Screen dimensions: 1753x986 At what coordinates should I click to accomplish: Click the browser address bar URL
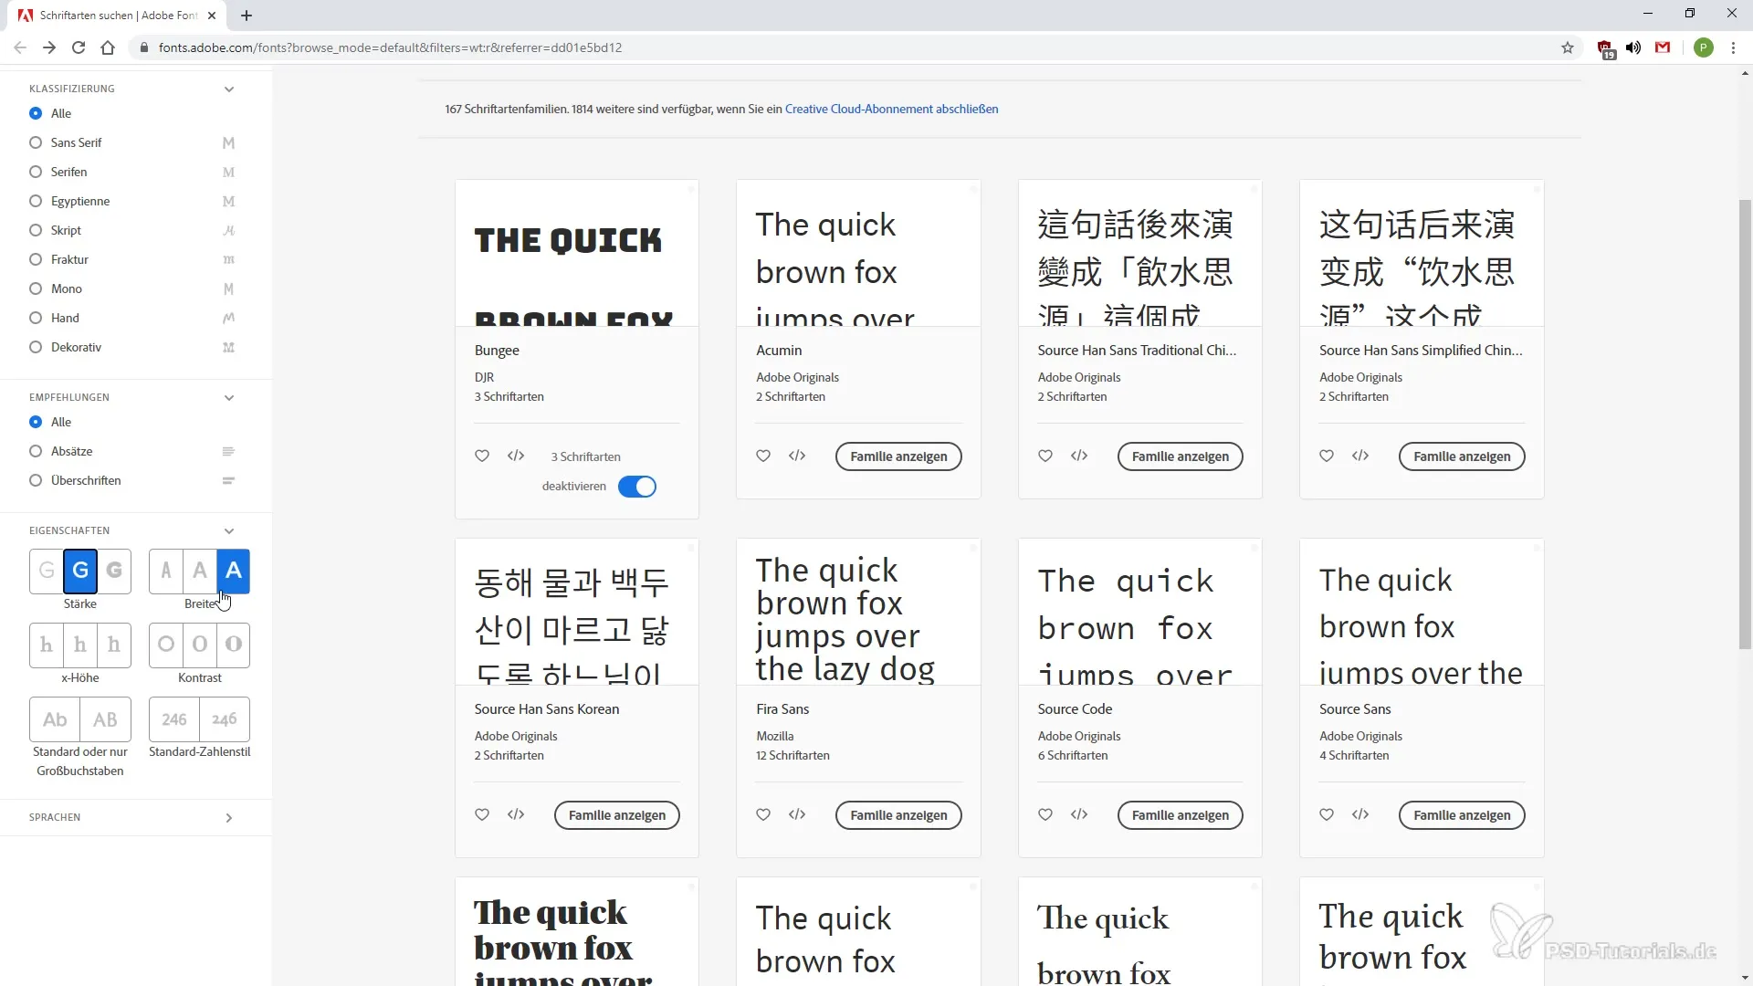(390, 47)
